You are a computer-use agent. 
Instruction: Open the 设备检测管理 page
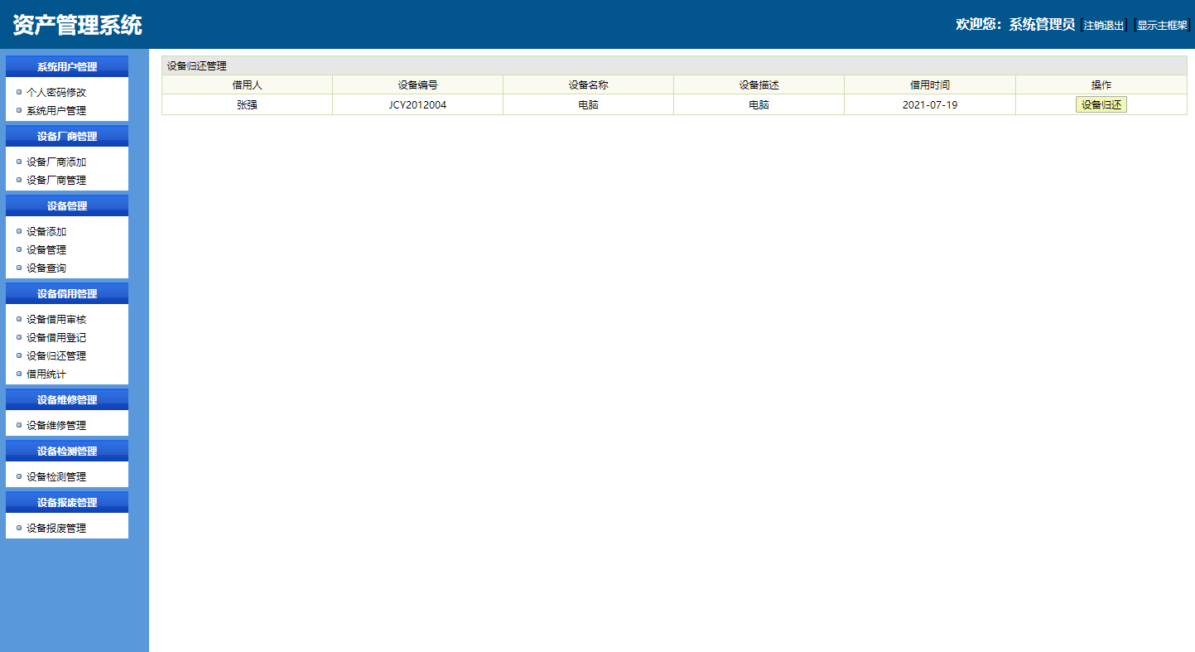pyautogui.click(x=55, y=476)
